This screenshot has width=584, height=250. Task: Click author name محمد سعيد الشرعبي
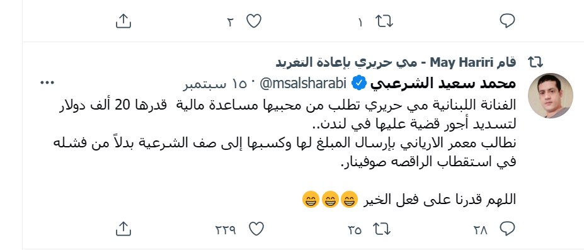tap(443, 83)
